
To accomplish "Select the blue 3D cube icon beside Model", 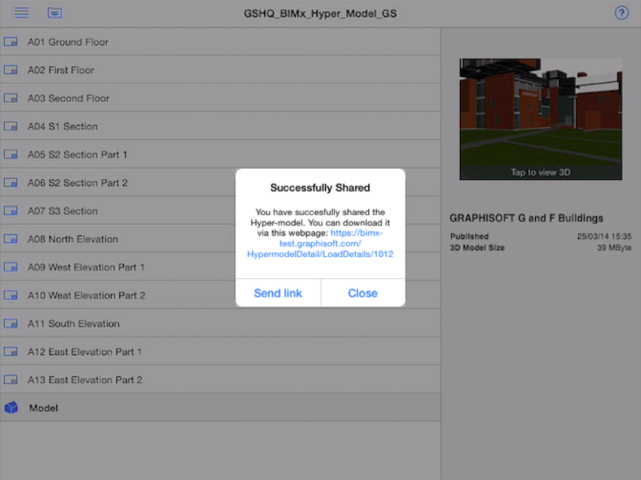I will coord(10,407).
